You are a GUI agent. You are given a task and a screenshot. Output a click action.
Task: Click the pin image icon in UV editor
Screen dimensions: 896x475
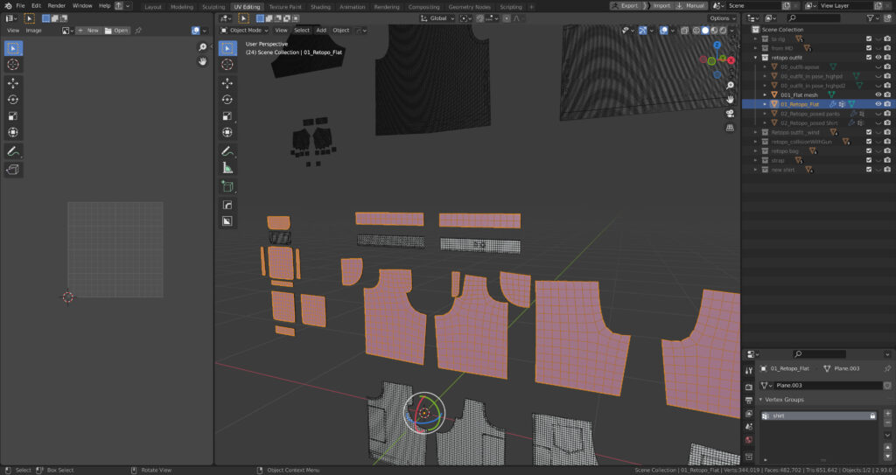pos(138,30)
